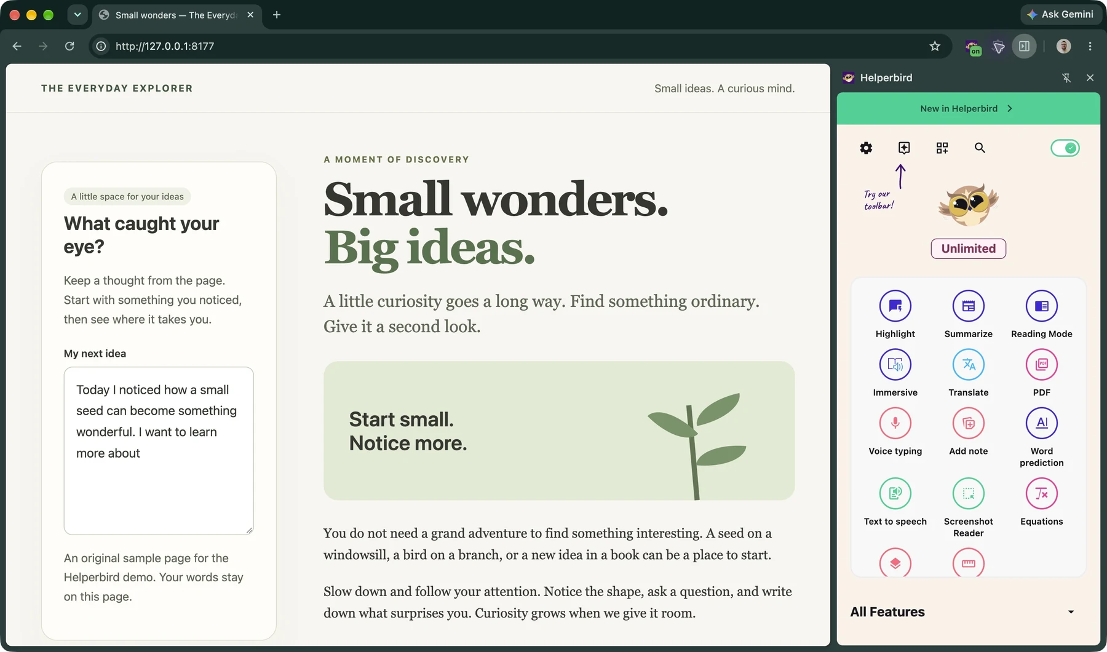
Task: Close the Helperbird side panel
Action: coord(1090,78)
